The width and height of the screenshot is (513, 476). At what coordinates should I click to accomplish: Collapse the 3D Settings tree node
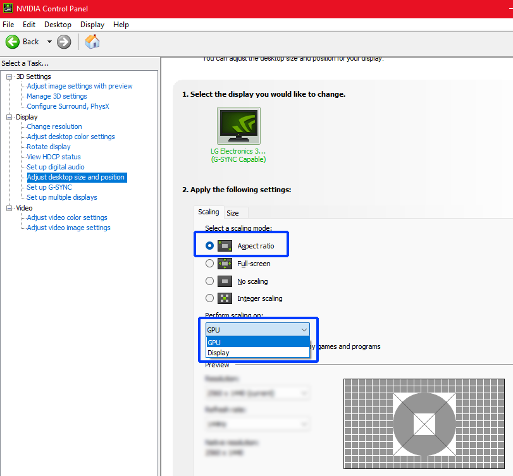pos(9,77)
